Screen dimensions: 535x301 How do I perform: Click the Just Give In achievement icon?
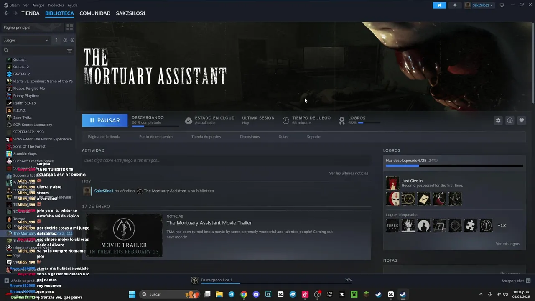coord(392,183)
